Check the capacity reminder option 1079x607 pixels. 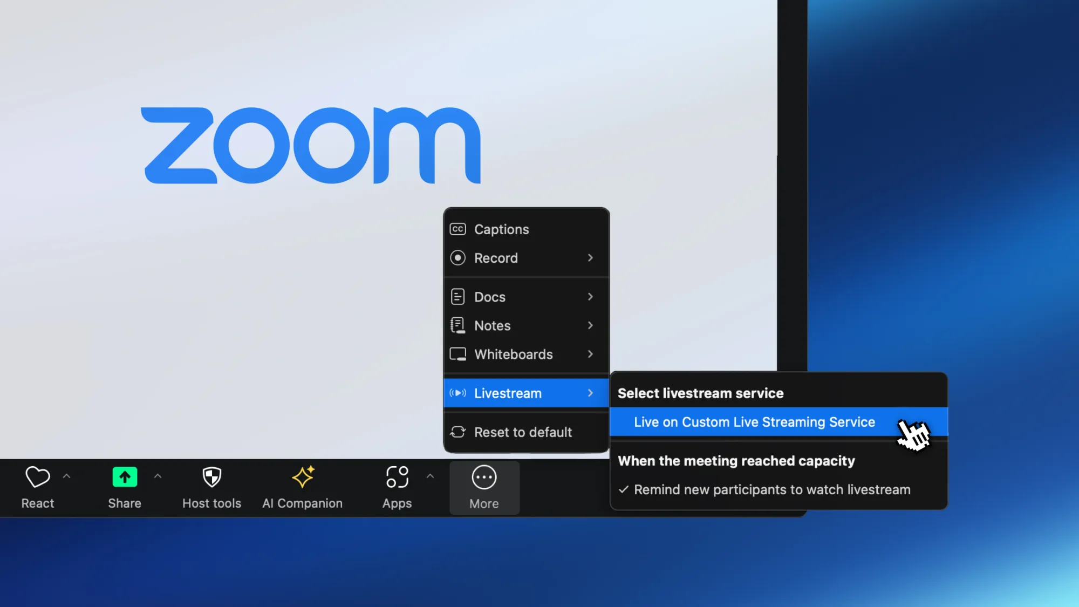(x=771, y=489)
